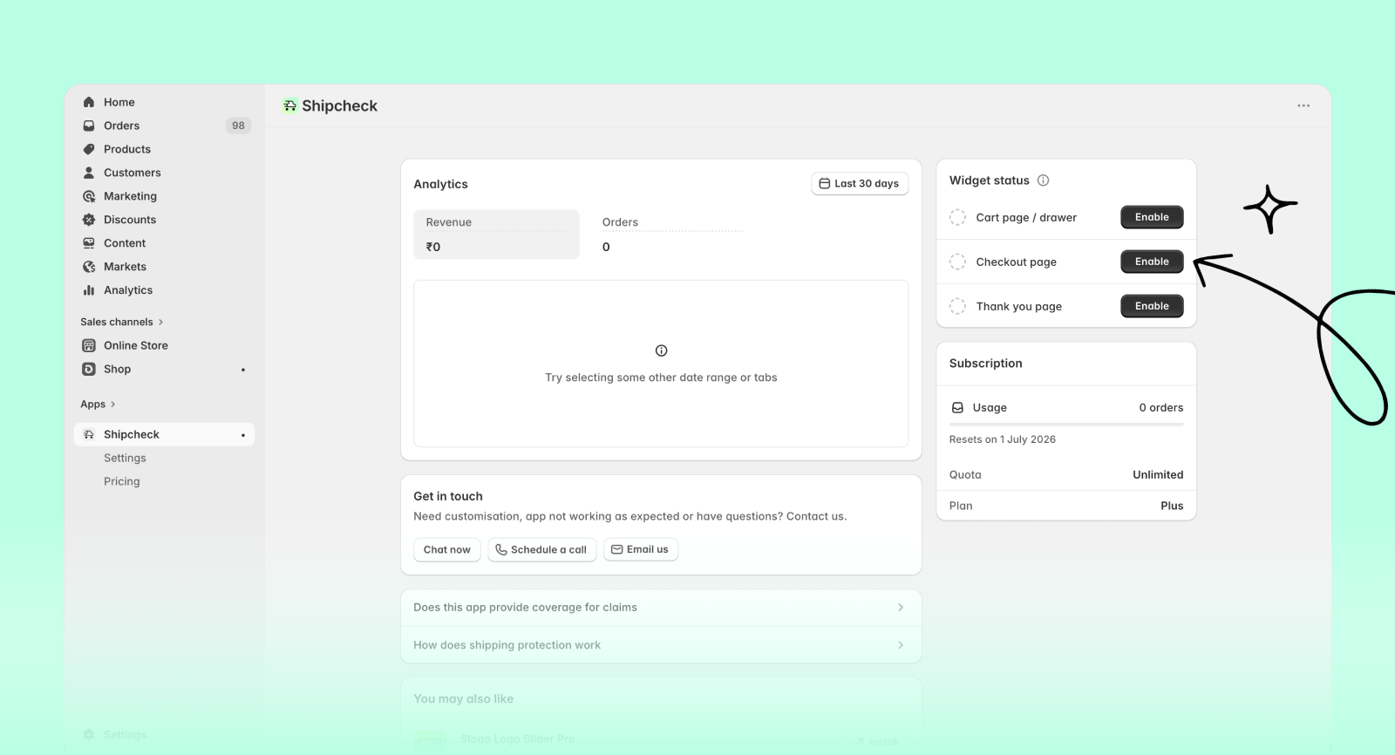Click the Cart page dashed status circle
The image size is (1395, 755).
[957, 217]
